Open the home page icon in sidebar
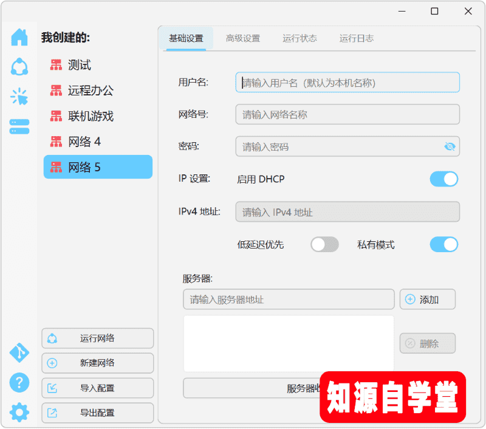Viewport: 486px width, 429px height. point(19,37)
